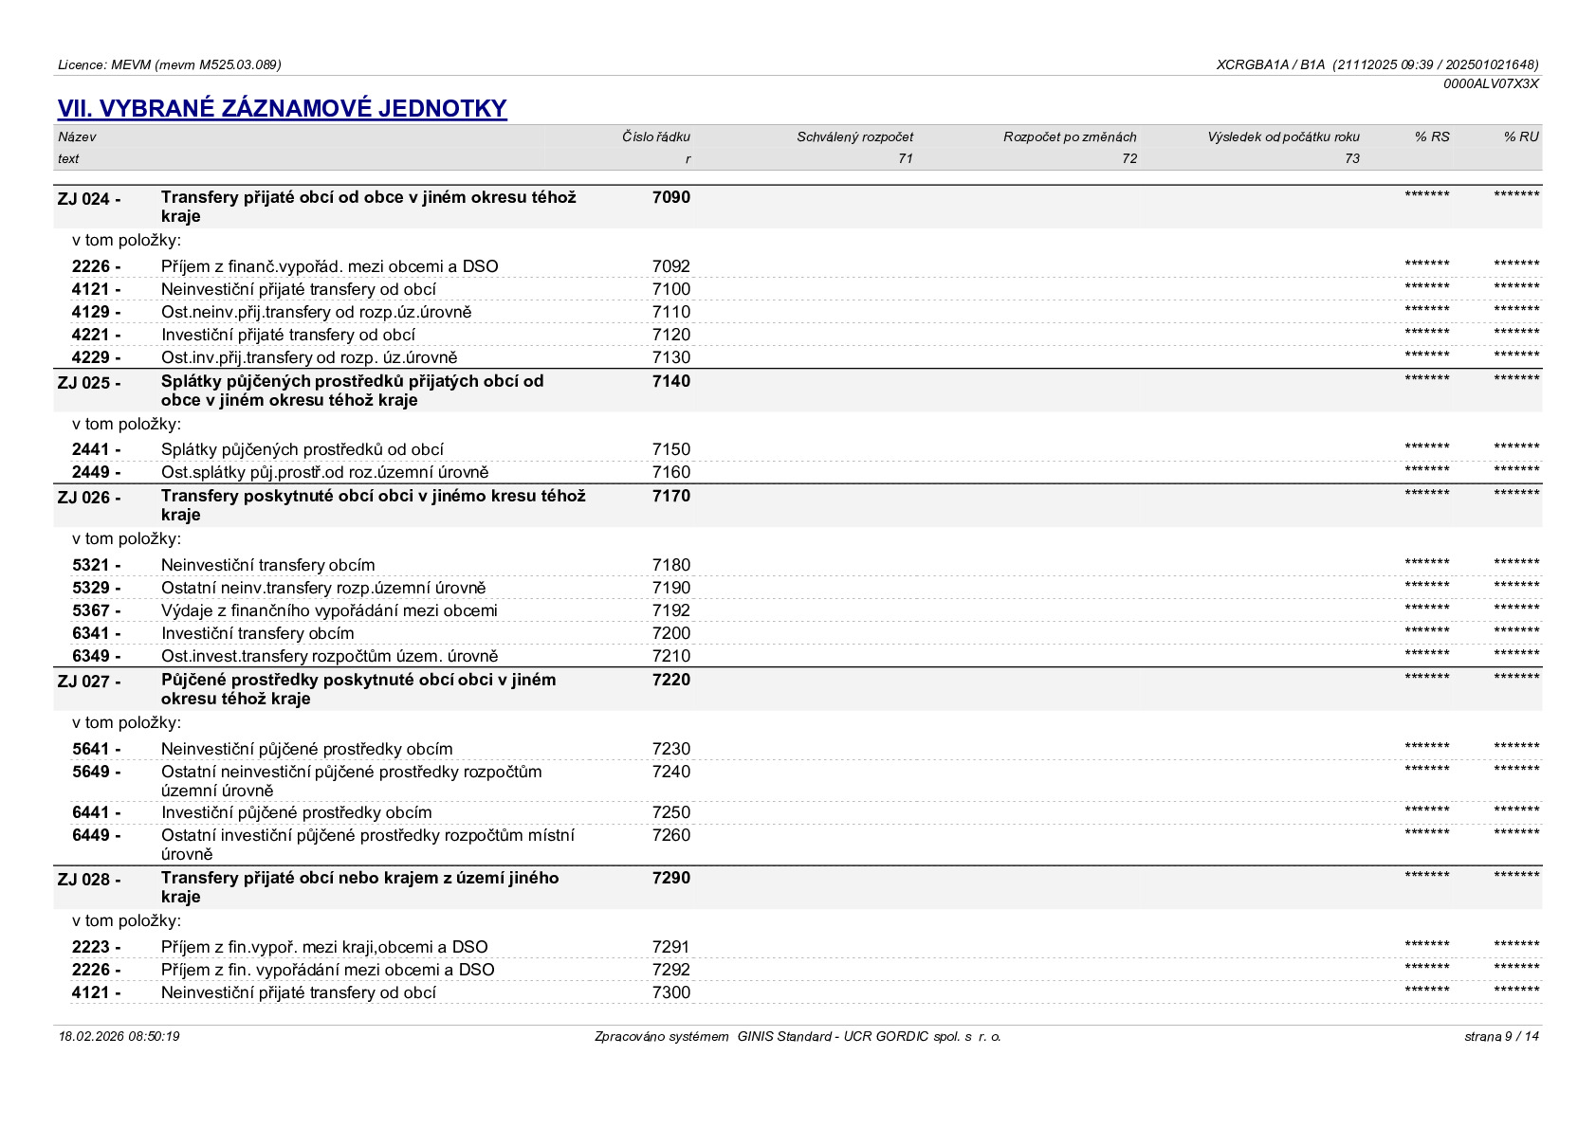Click item 5321 Neinvestiční transfery obcím
Image resolution: width=1596 pixels, height=1128 pixels.
(798, 565)
